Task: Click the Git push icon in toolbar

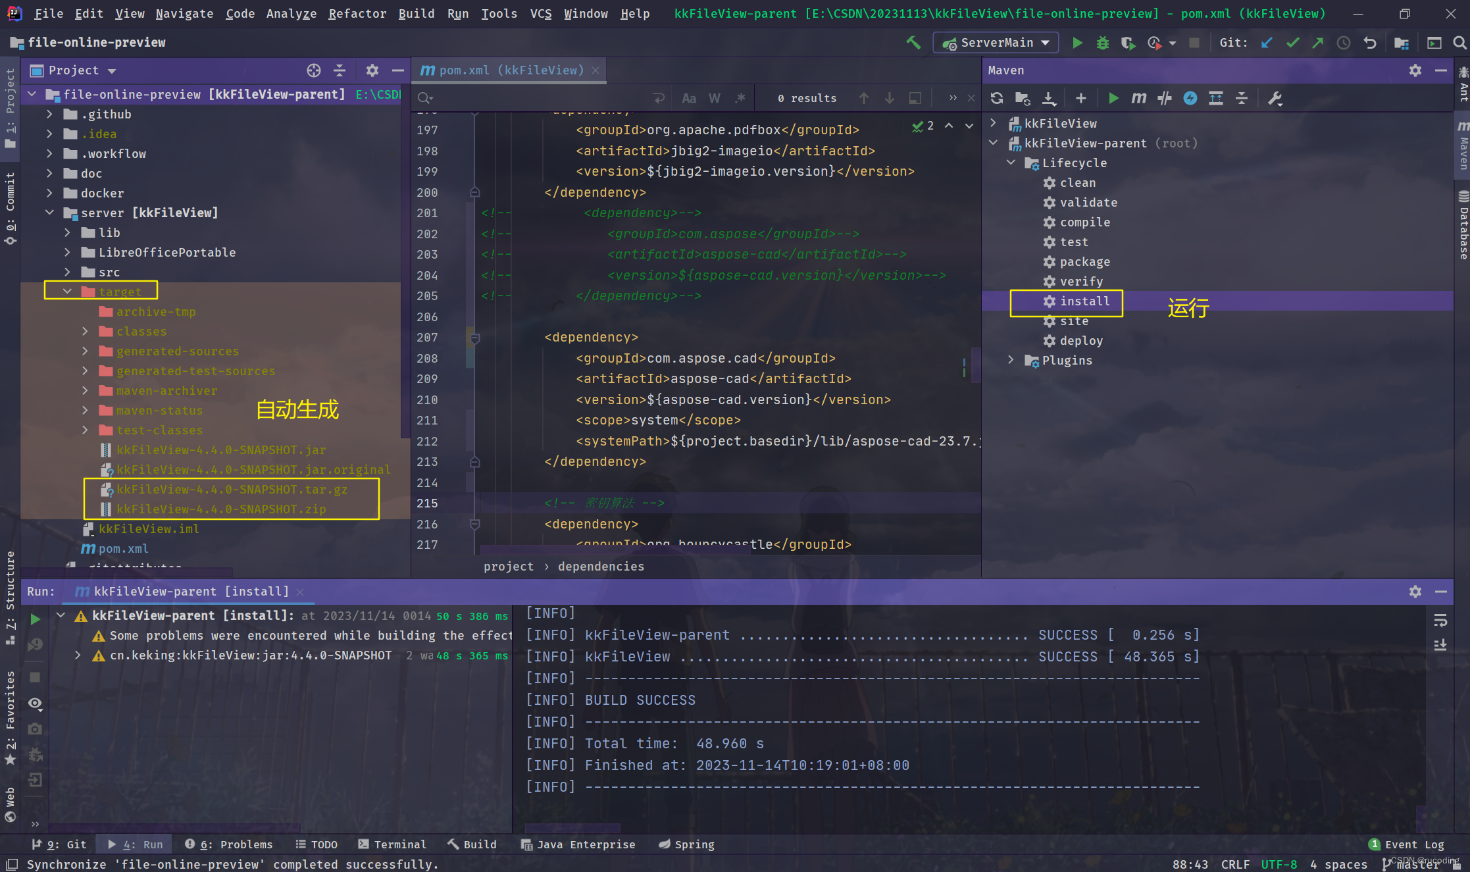Action: [x=1317, y=43]
